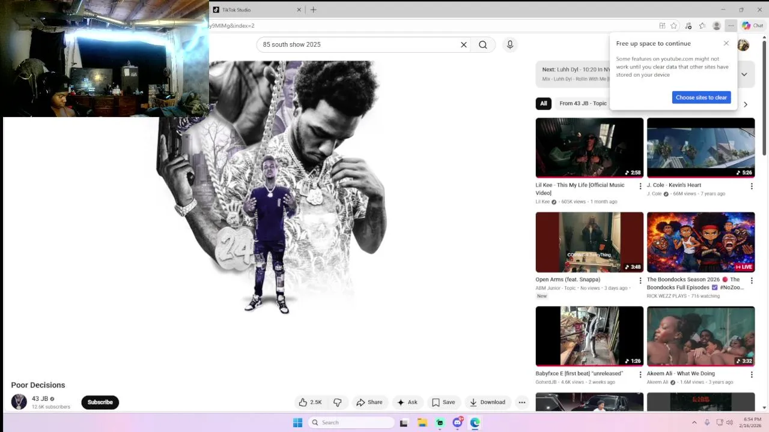769x432 pixels.
Task: Open Task View on the taskbar
Action: coord(404,422)
